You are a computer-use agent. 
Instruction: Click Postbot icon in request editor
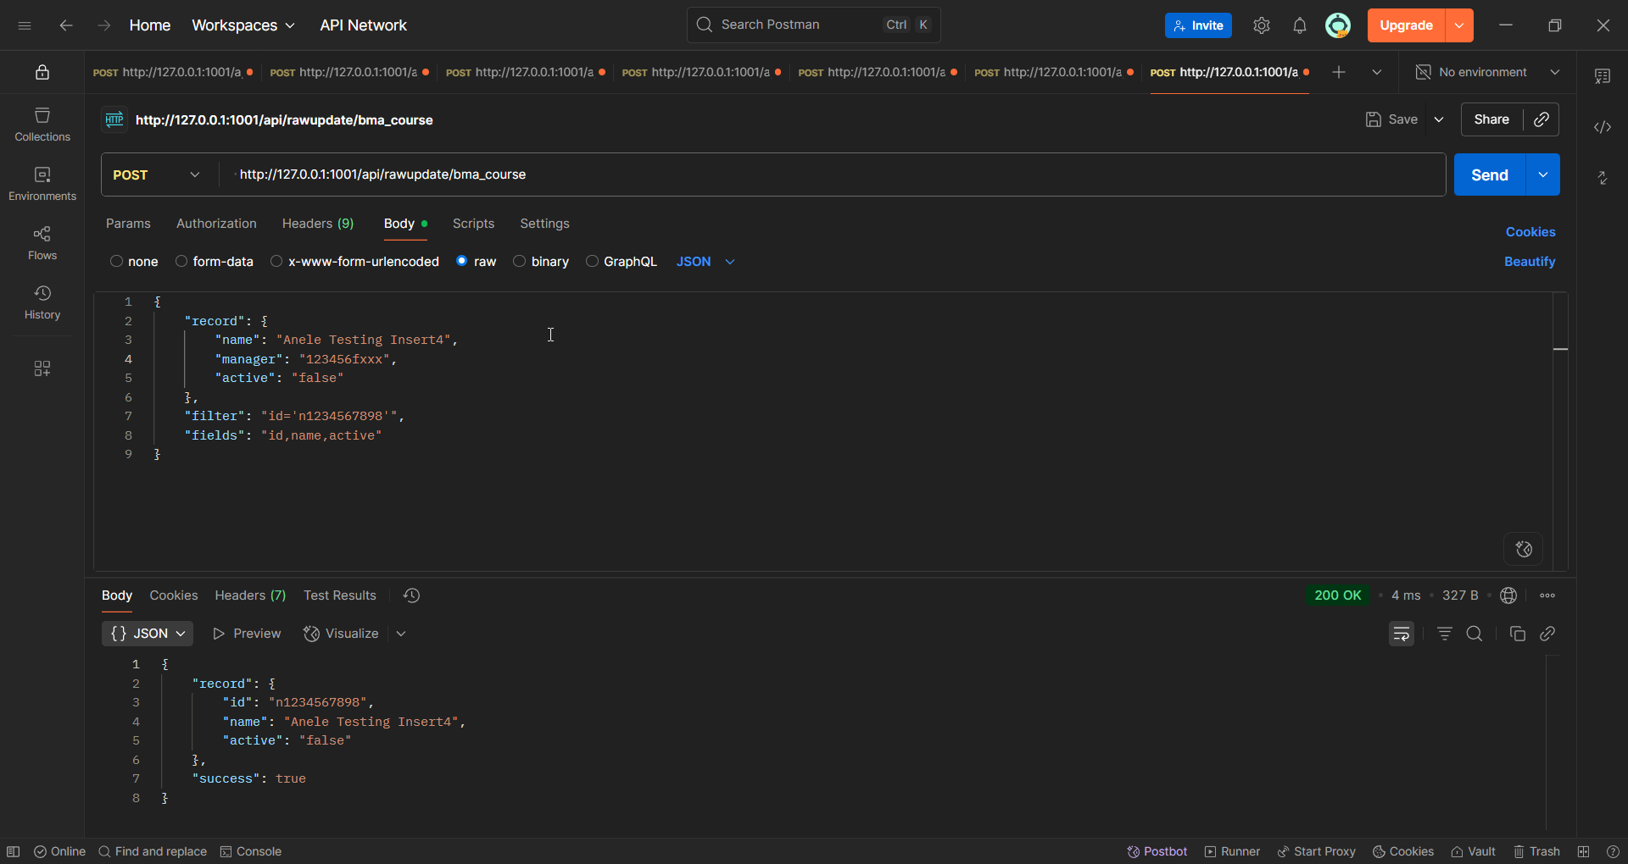(1524, 549)
